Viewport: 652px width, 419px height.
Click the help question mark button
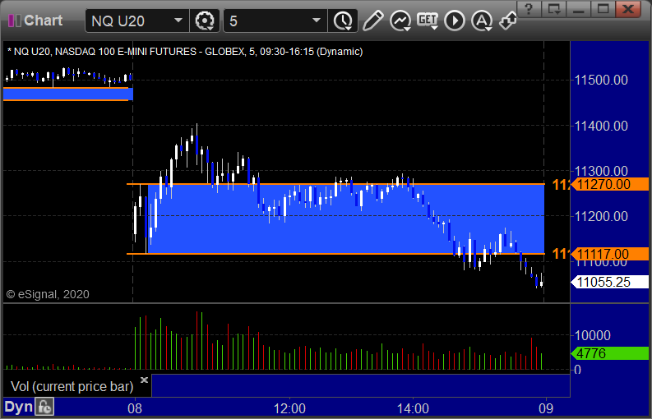[x=529, y=8]
